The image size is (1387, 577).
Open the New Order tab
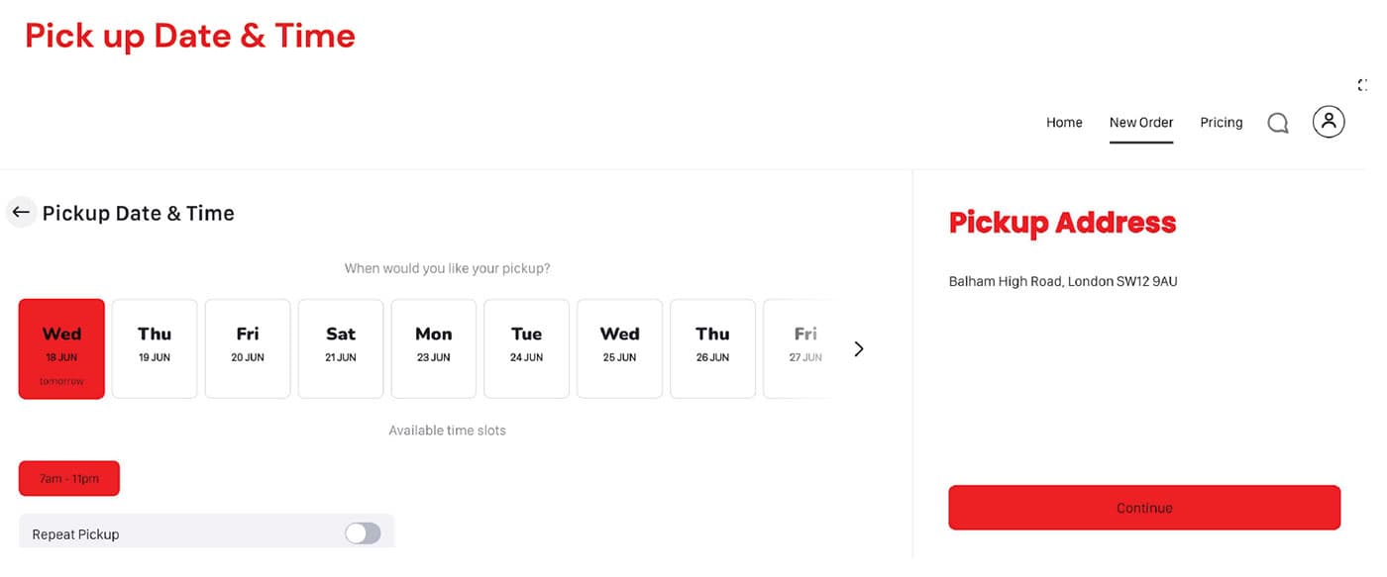[x=1141, y=123]
